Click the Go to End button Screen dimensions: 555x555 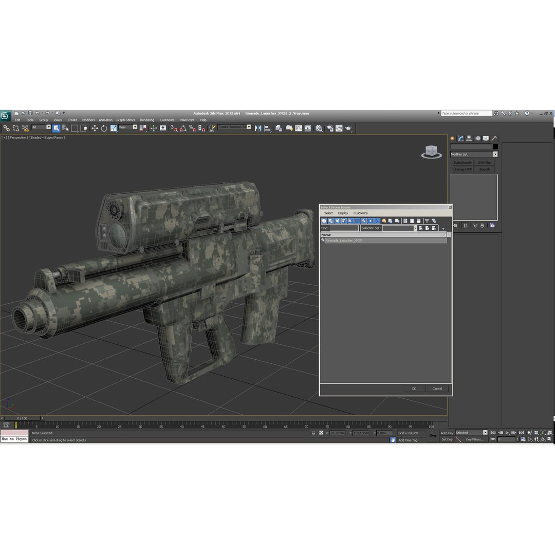coord(521,433)
